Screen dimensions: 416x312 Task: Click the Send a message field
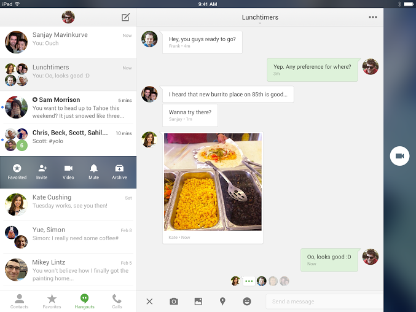[324, 302]
